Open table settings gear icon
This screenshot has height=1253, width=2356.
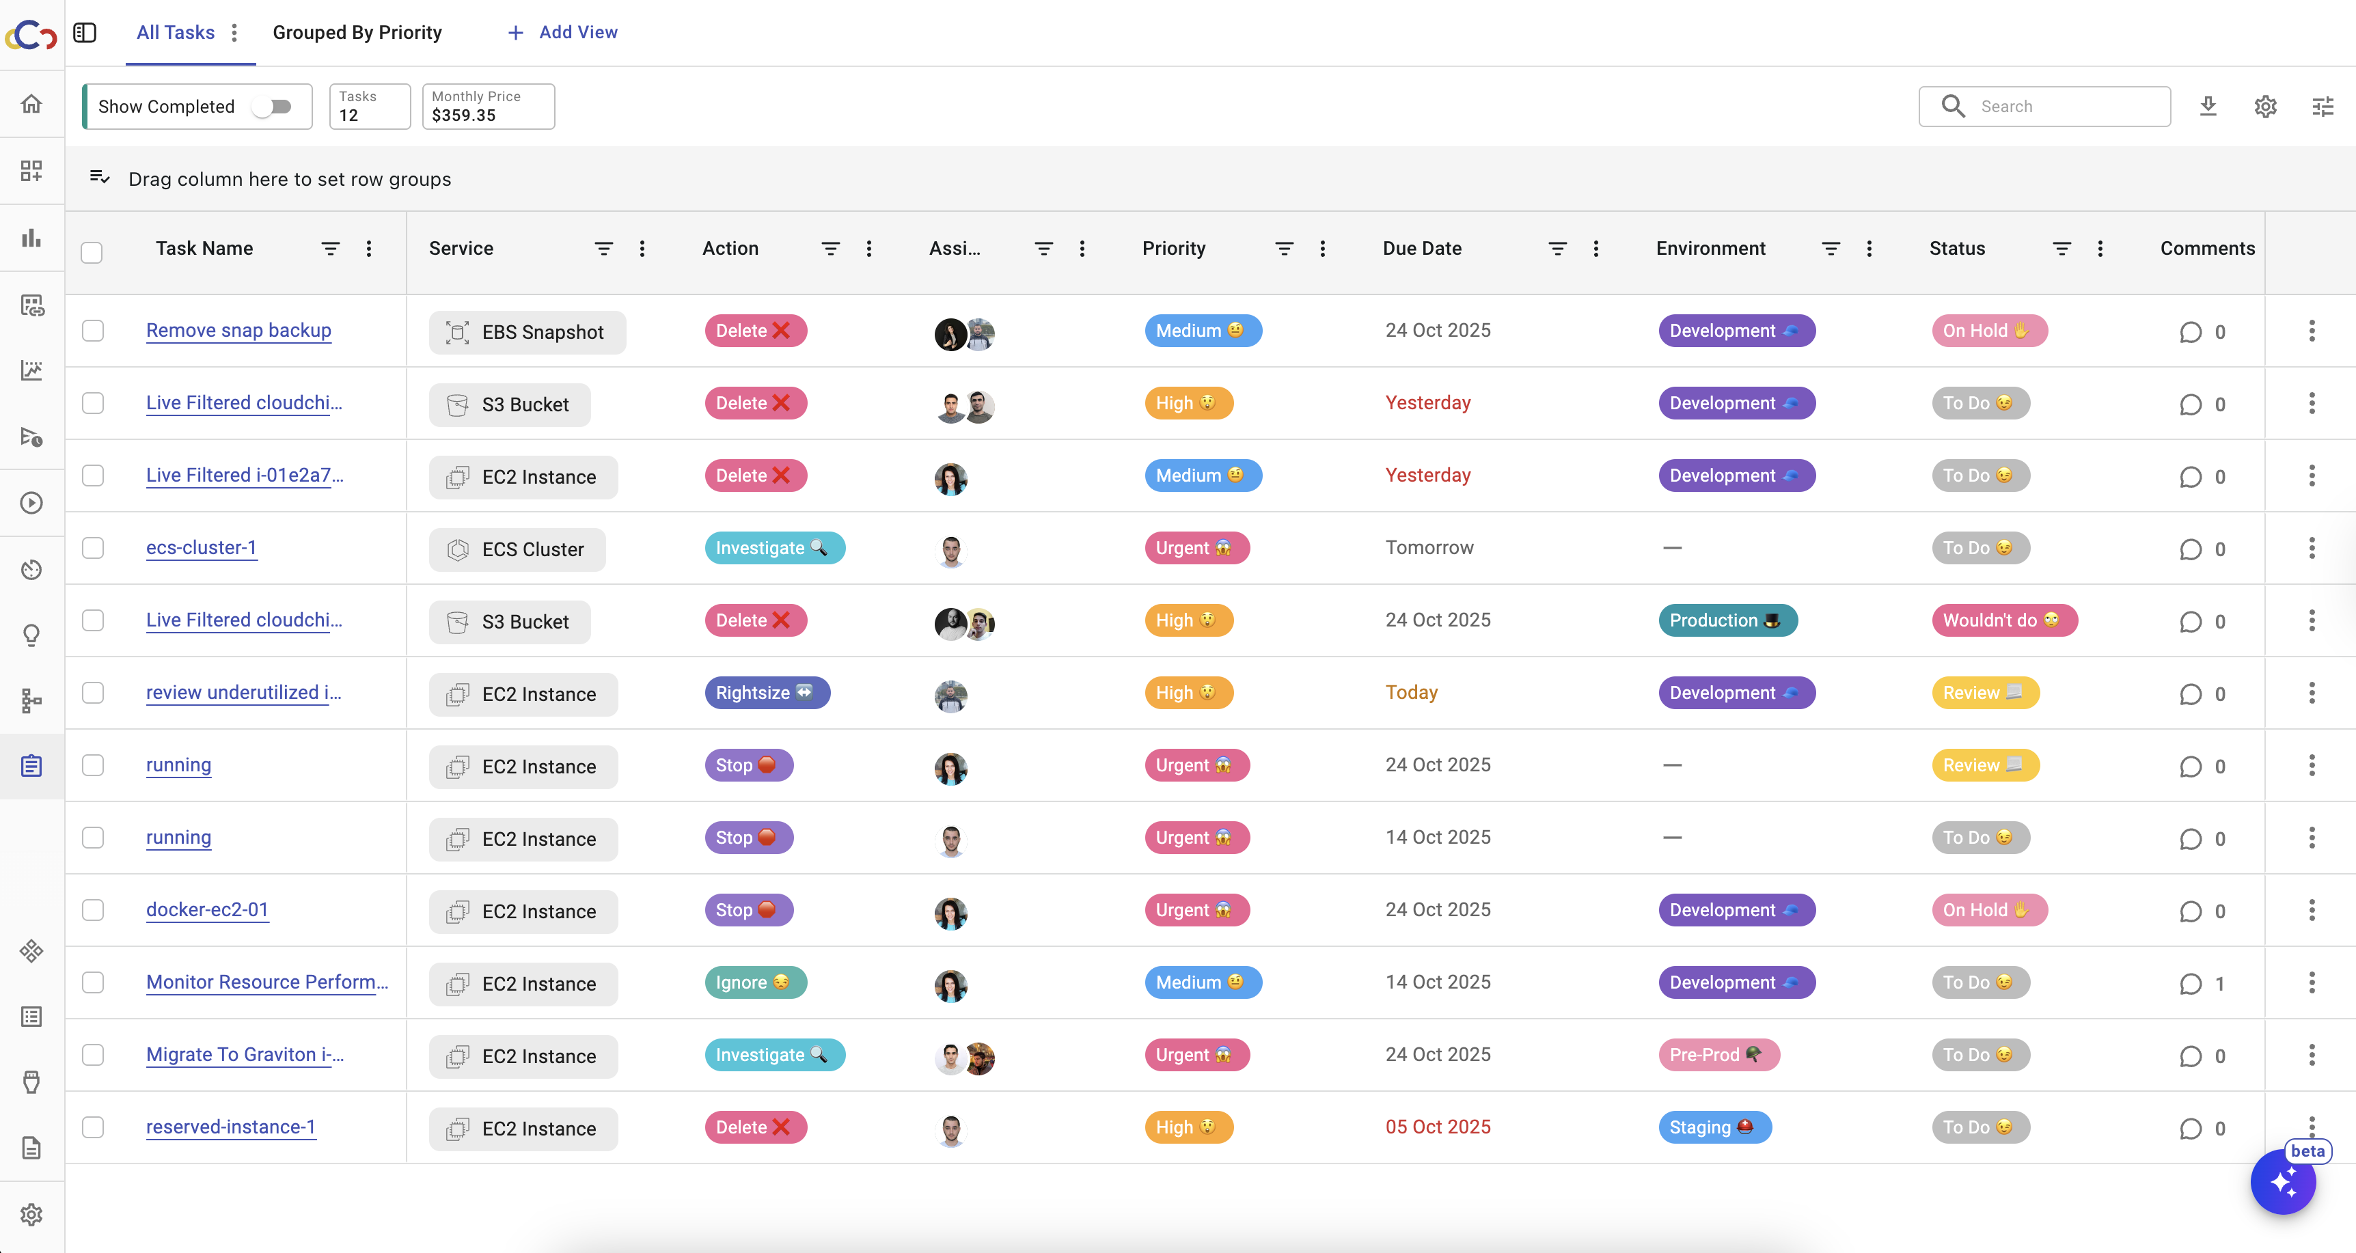coord(2265,106)
